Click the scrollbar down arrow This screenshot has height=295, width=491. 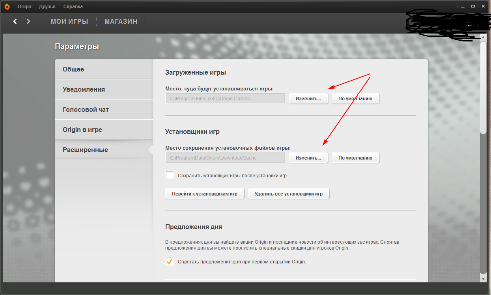pos(483,278)
